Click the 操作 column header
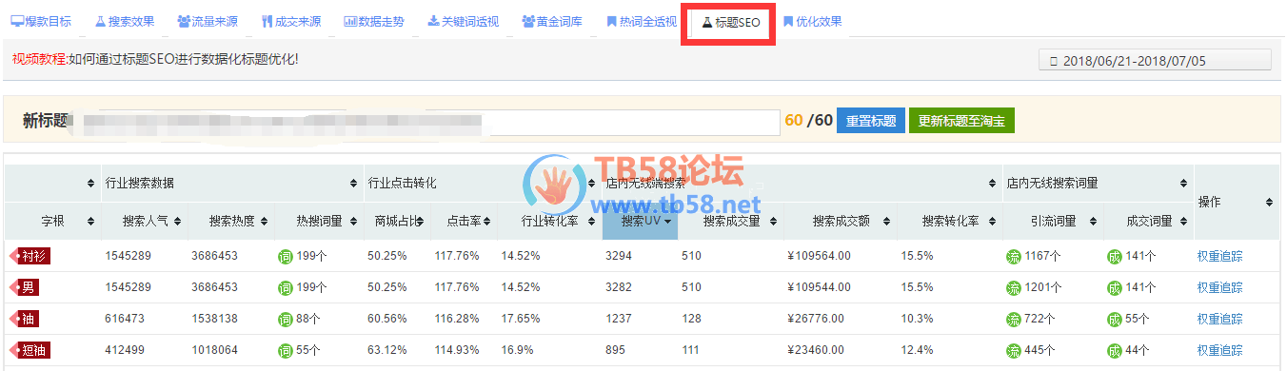 tap(1236, 203)
